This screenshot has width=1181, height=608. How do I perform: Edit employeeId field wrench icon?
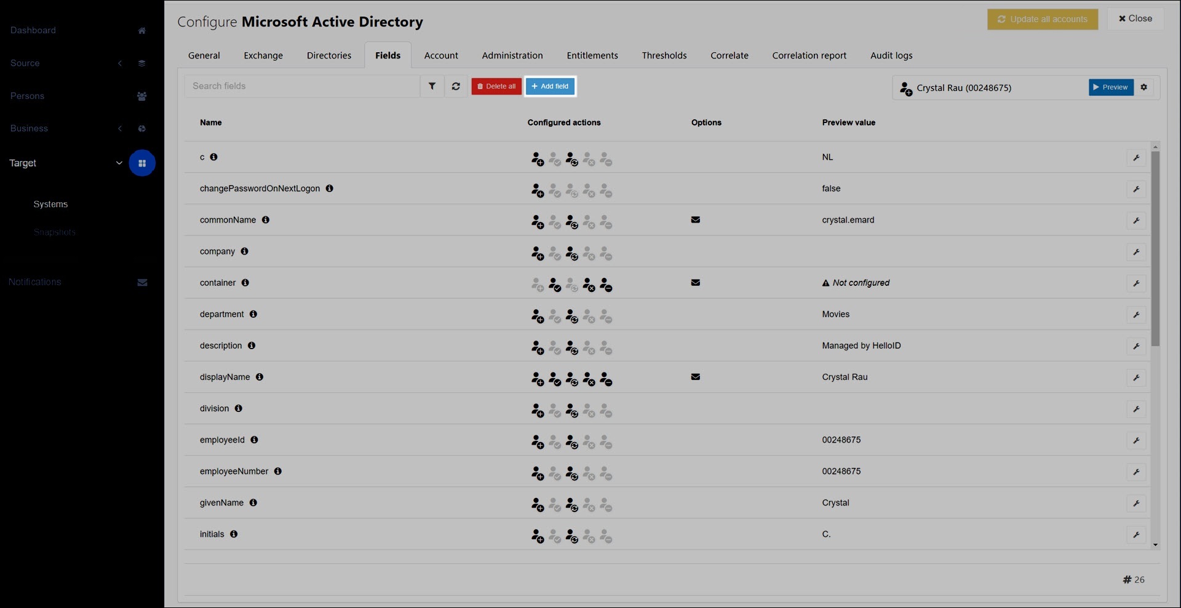(x=1136, y=440)
